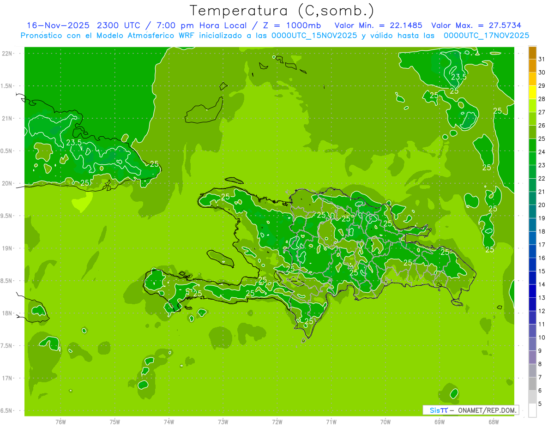Image resolution: width=554 pixels, height=428 pixels.
Task: Click the '10' label on color scale
Action: click(x=542, y=338)
